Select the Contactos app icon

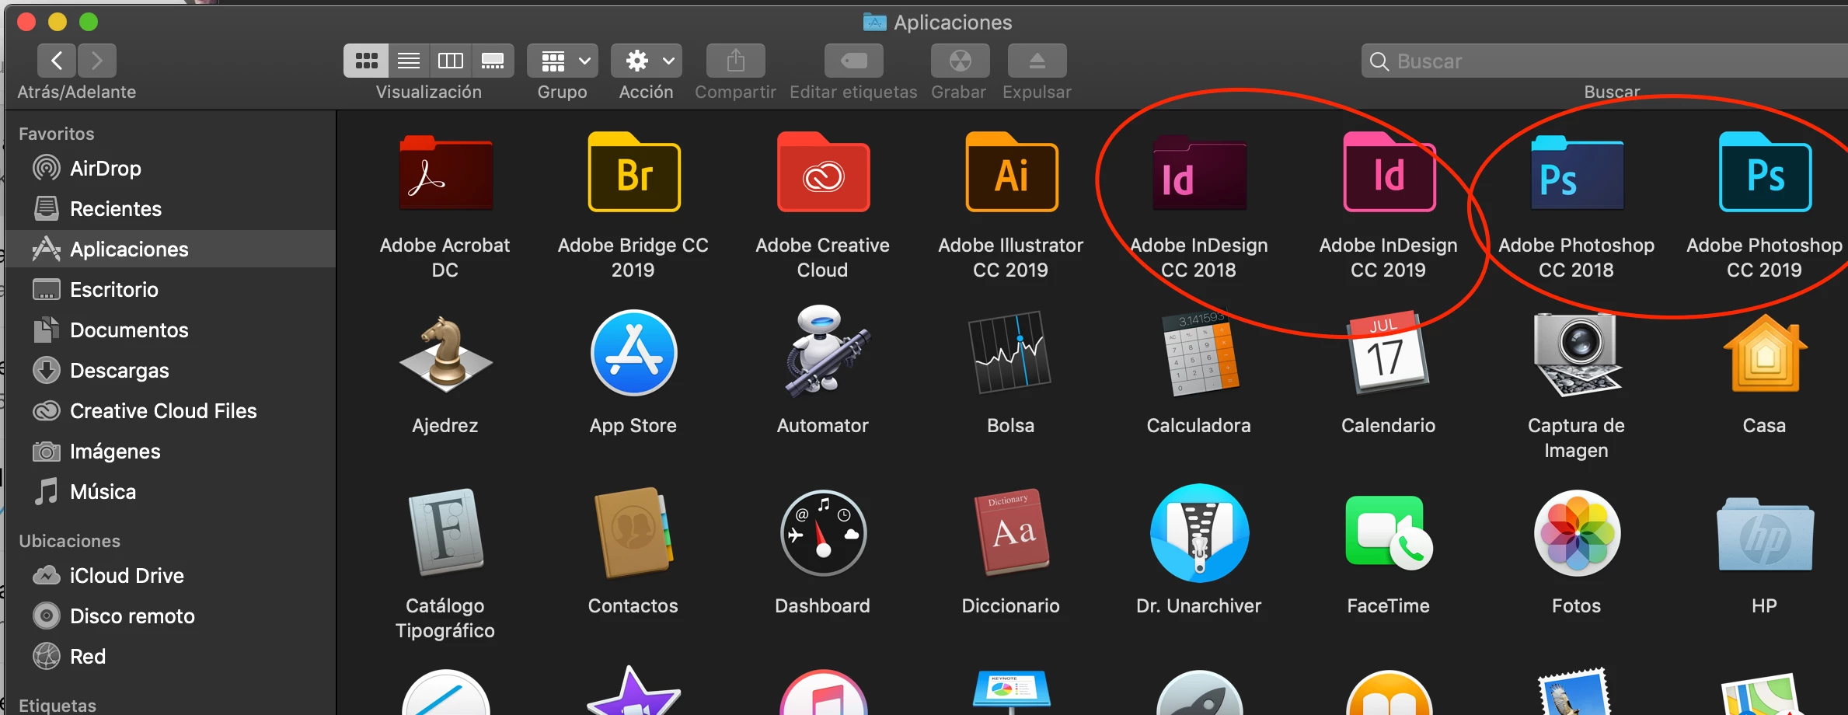point(633,532)
